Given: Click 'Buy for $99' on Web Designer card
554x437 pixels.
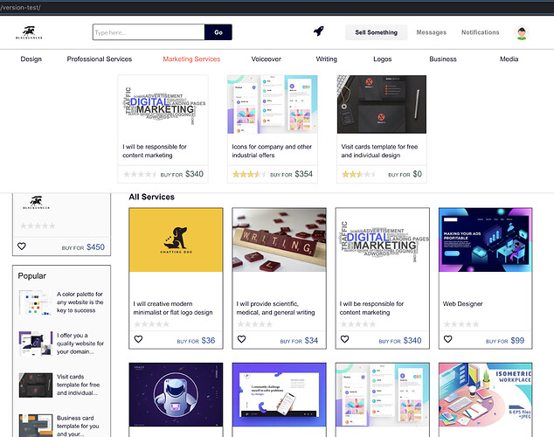Looking at the screenshot, I should [x=505, y=341].
